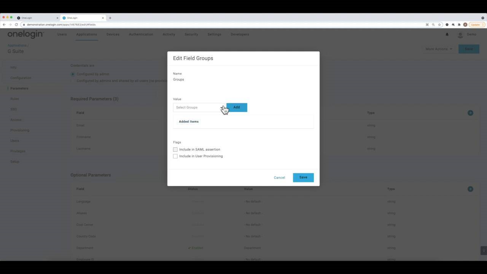487x274 pixels.
Task: Switch to the Provisioning section
Action: [x=19, y=130]
